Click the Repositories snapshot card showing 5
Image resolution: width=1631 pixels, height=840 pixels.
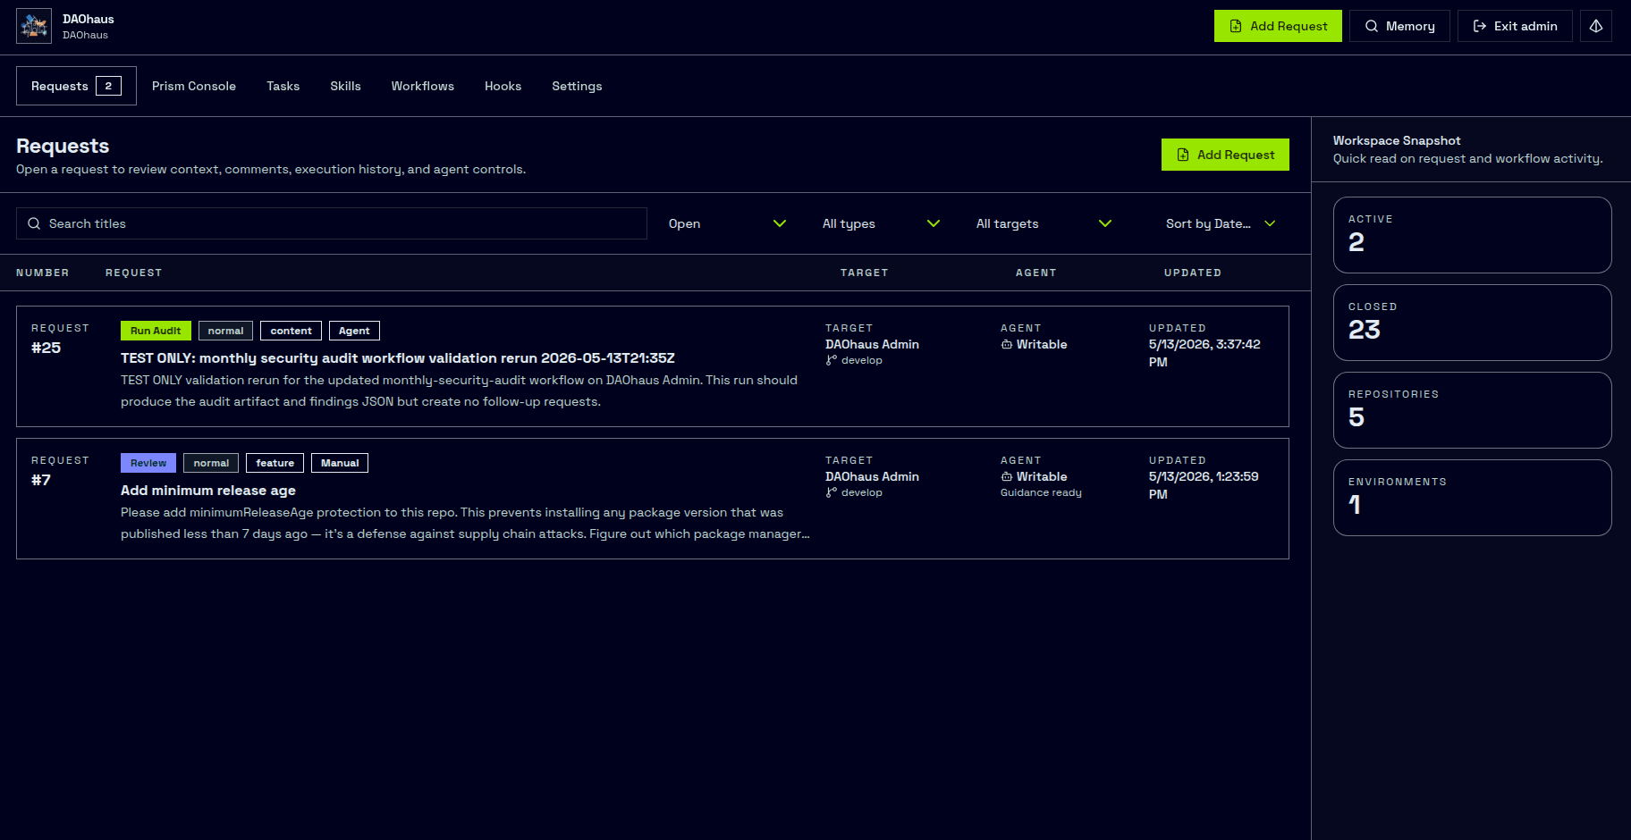click(x=1472, y=410)
